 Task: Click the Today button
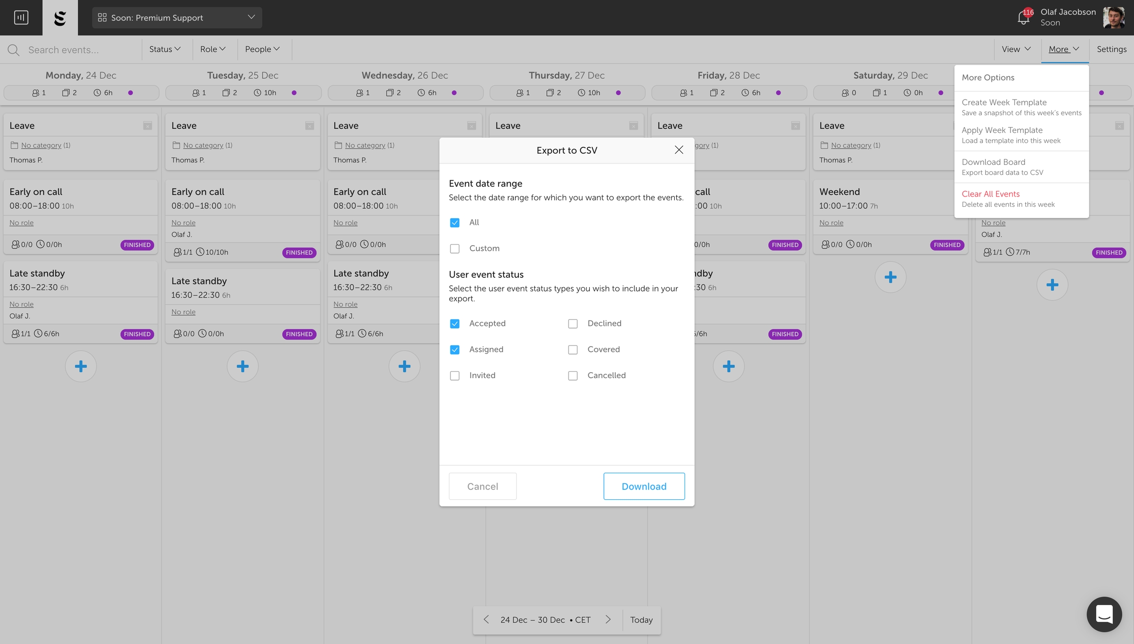(641, 620)
